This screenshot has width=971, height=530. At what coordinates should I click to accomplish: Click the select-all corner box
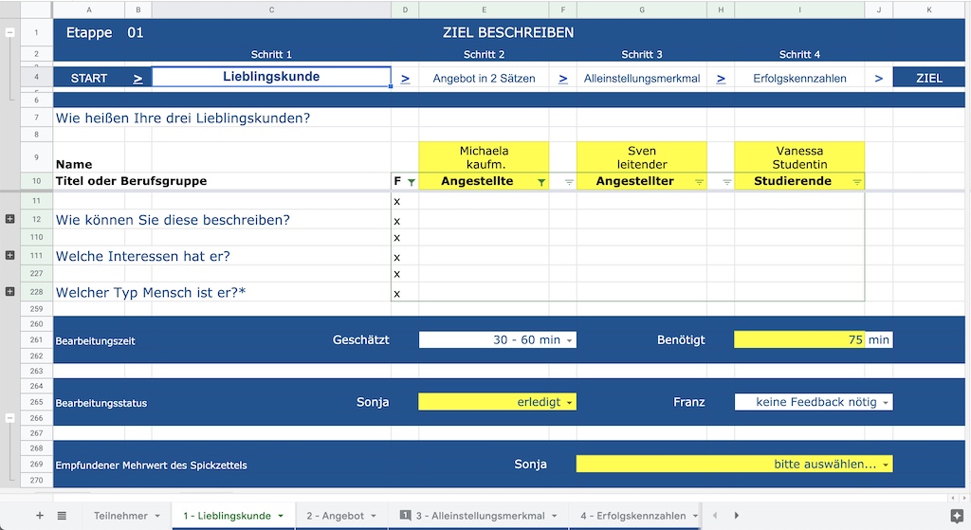[37, 9]
